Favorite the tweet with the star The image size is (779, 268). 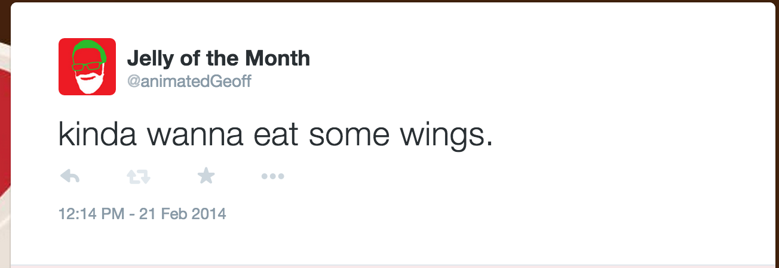(206, 176)
